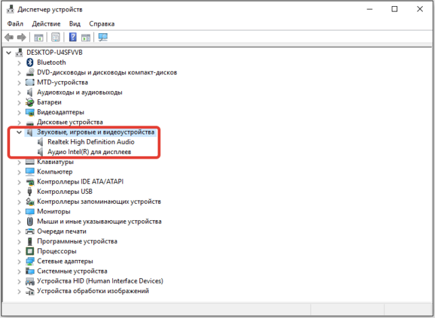Expand the Сетевые адаптеры category

[19, 261]
